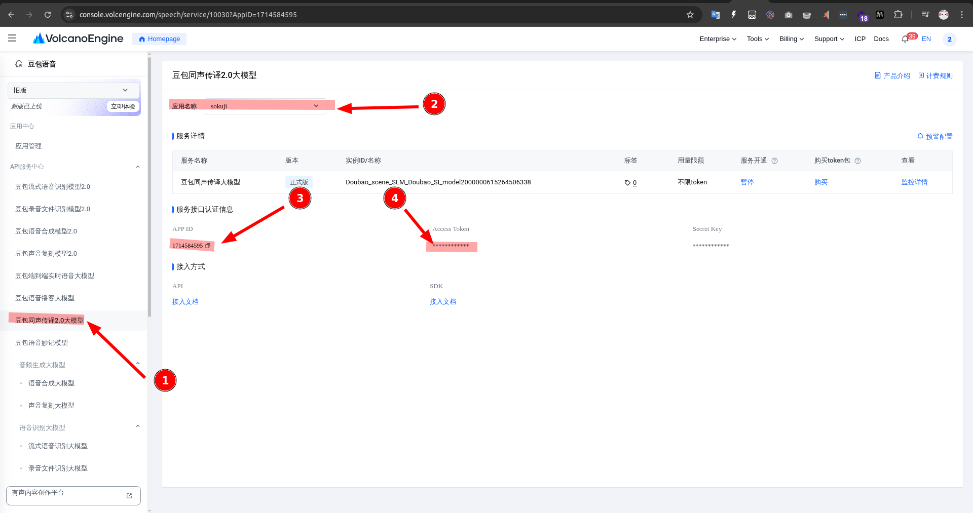Go back to the previous browser page

(x=11, y=15)
